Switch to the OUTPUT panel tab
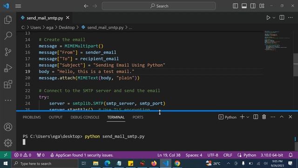Image resolution: width=298 pixels, height=168 pixels. pyautogui.click(x=55, y=117)
